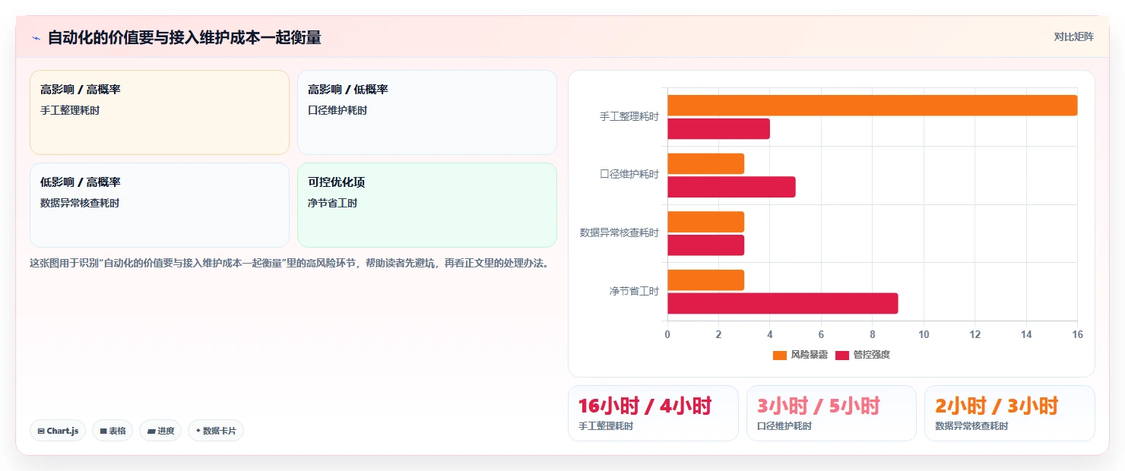This screenshot has width=1125, height=471.
Task: Click the red 手工整理耗时 bar
Action: pyautogui.click(x=718, y=128)
